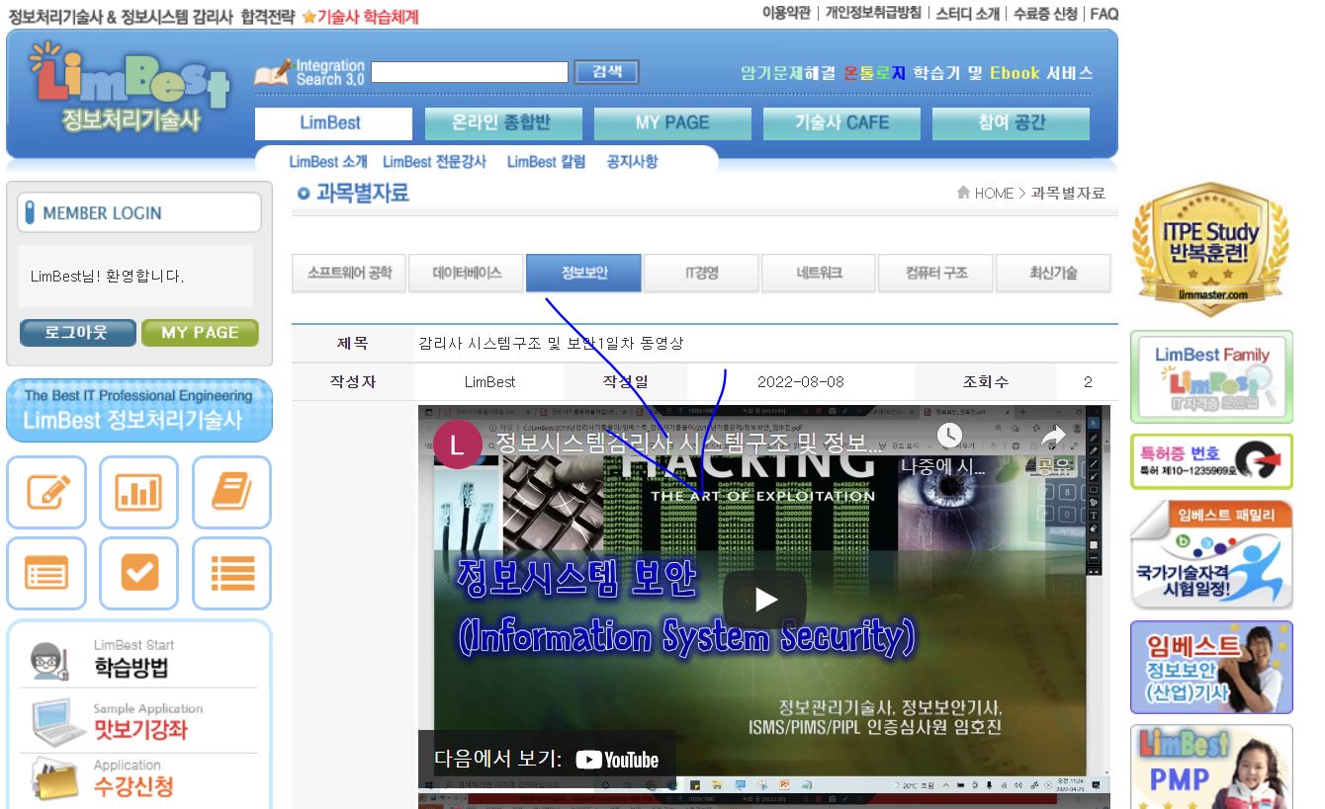The image size is (1325, 809).
Task: Open the 네트워크 subject tab
Action: click(x=819, y=274)
